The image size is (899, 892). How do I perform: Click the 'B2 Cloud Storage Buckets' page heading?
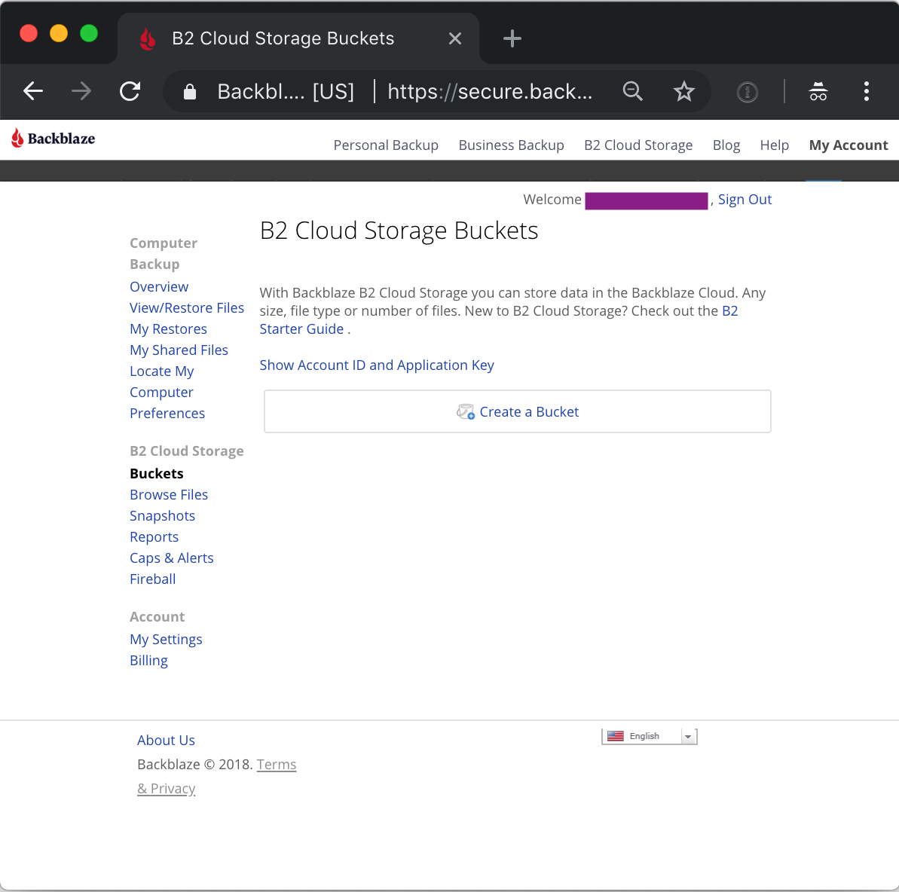(399, 231)
